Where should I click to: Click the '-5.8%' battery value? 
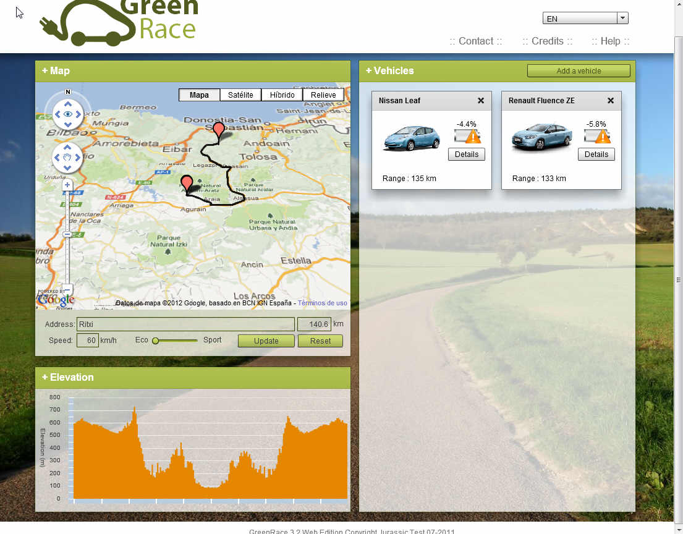point(596,124)
